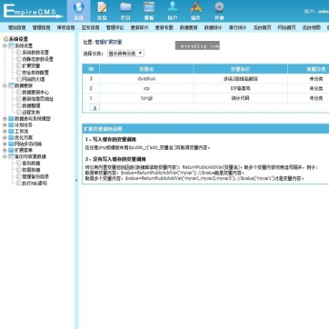Click the ICP备案号 identifier cell
Viewport: 329px width, 329px height.
pyautogui.click(x=241, y=88)
